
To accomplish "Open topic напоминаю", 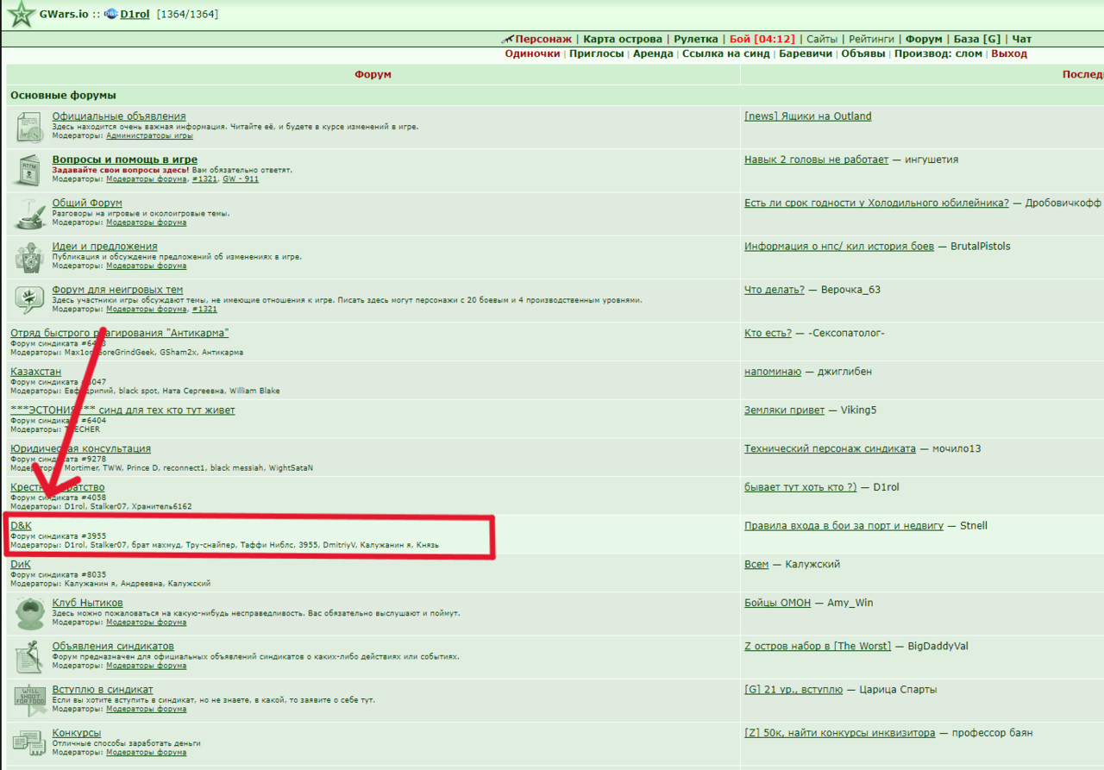I will (773, 372).
